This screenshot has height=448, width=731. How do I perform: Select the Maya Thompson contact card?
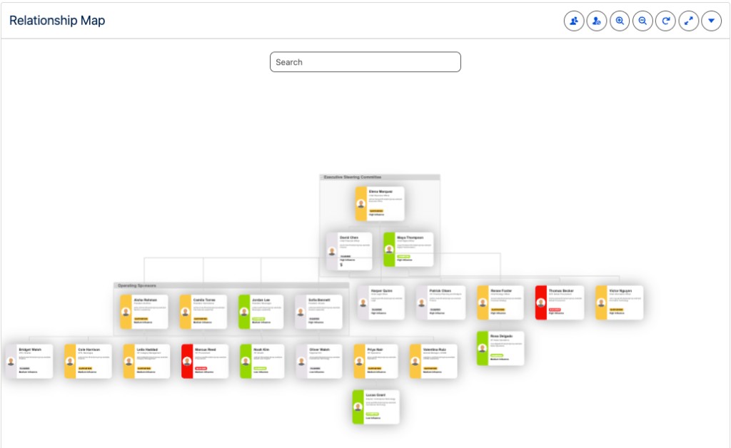click(x=408, y=249)
